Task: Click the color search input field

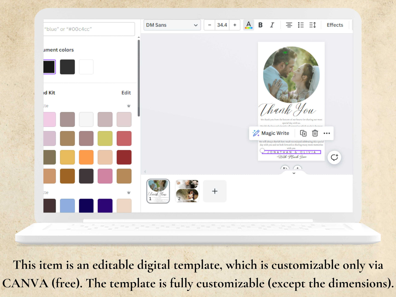Action: pos(89,29)
